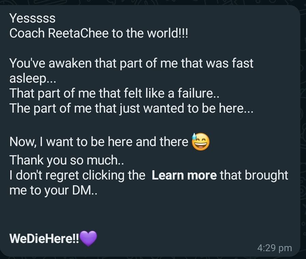Screen dimensions: 306x259
Task: Click the word there before the emoji
Action: 174,142
